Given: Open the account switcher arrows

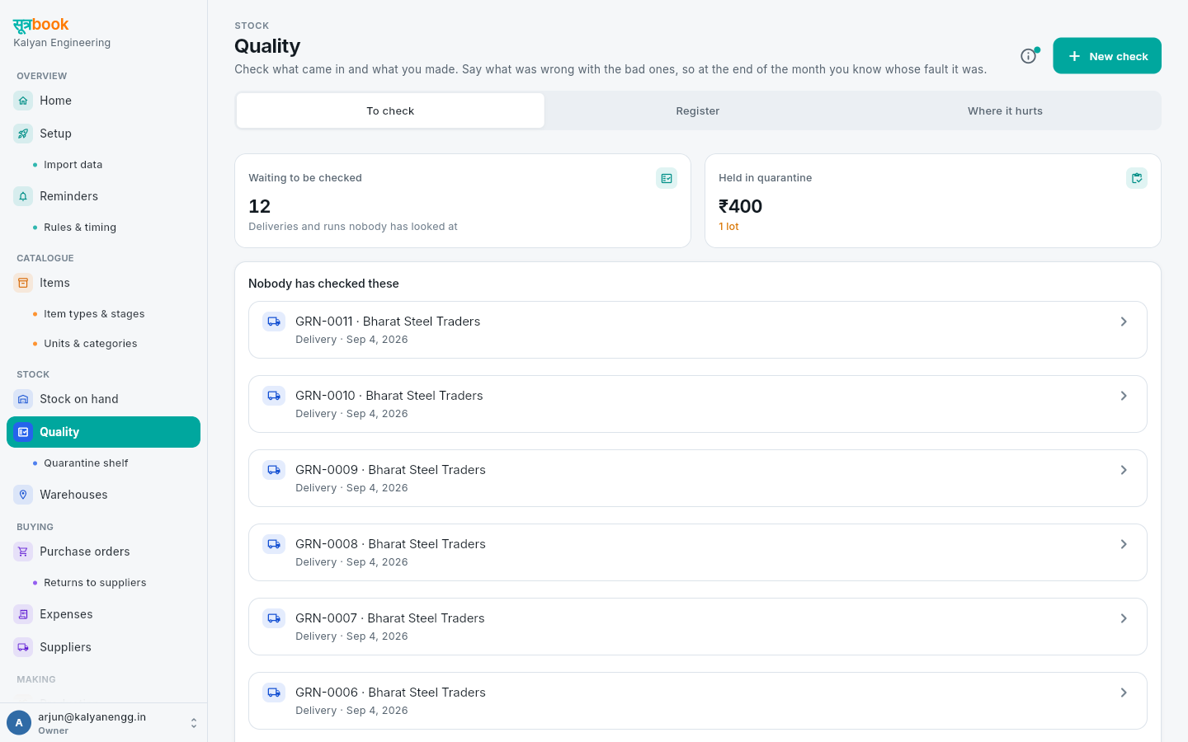Looking at the screenshot, I should 194,723.
